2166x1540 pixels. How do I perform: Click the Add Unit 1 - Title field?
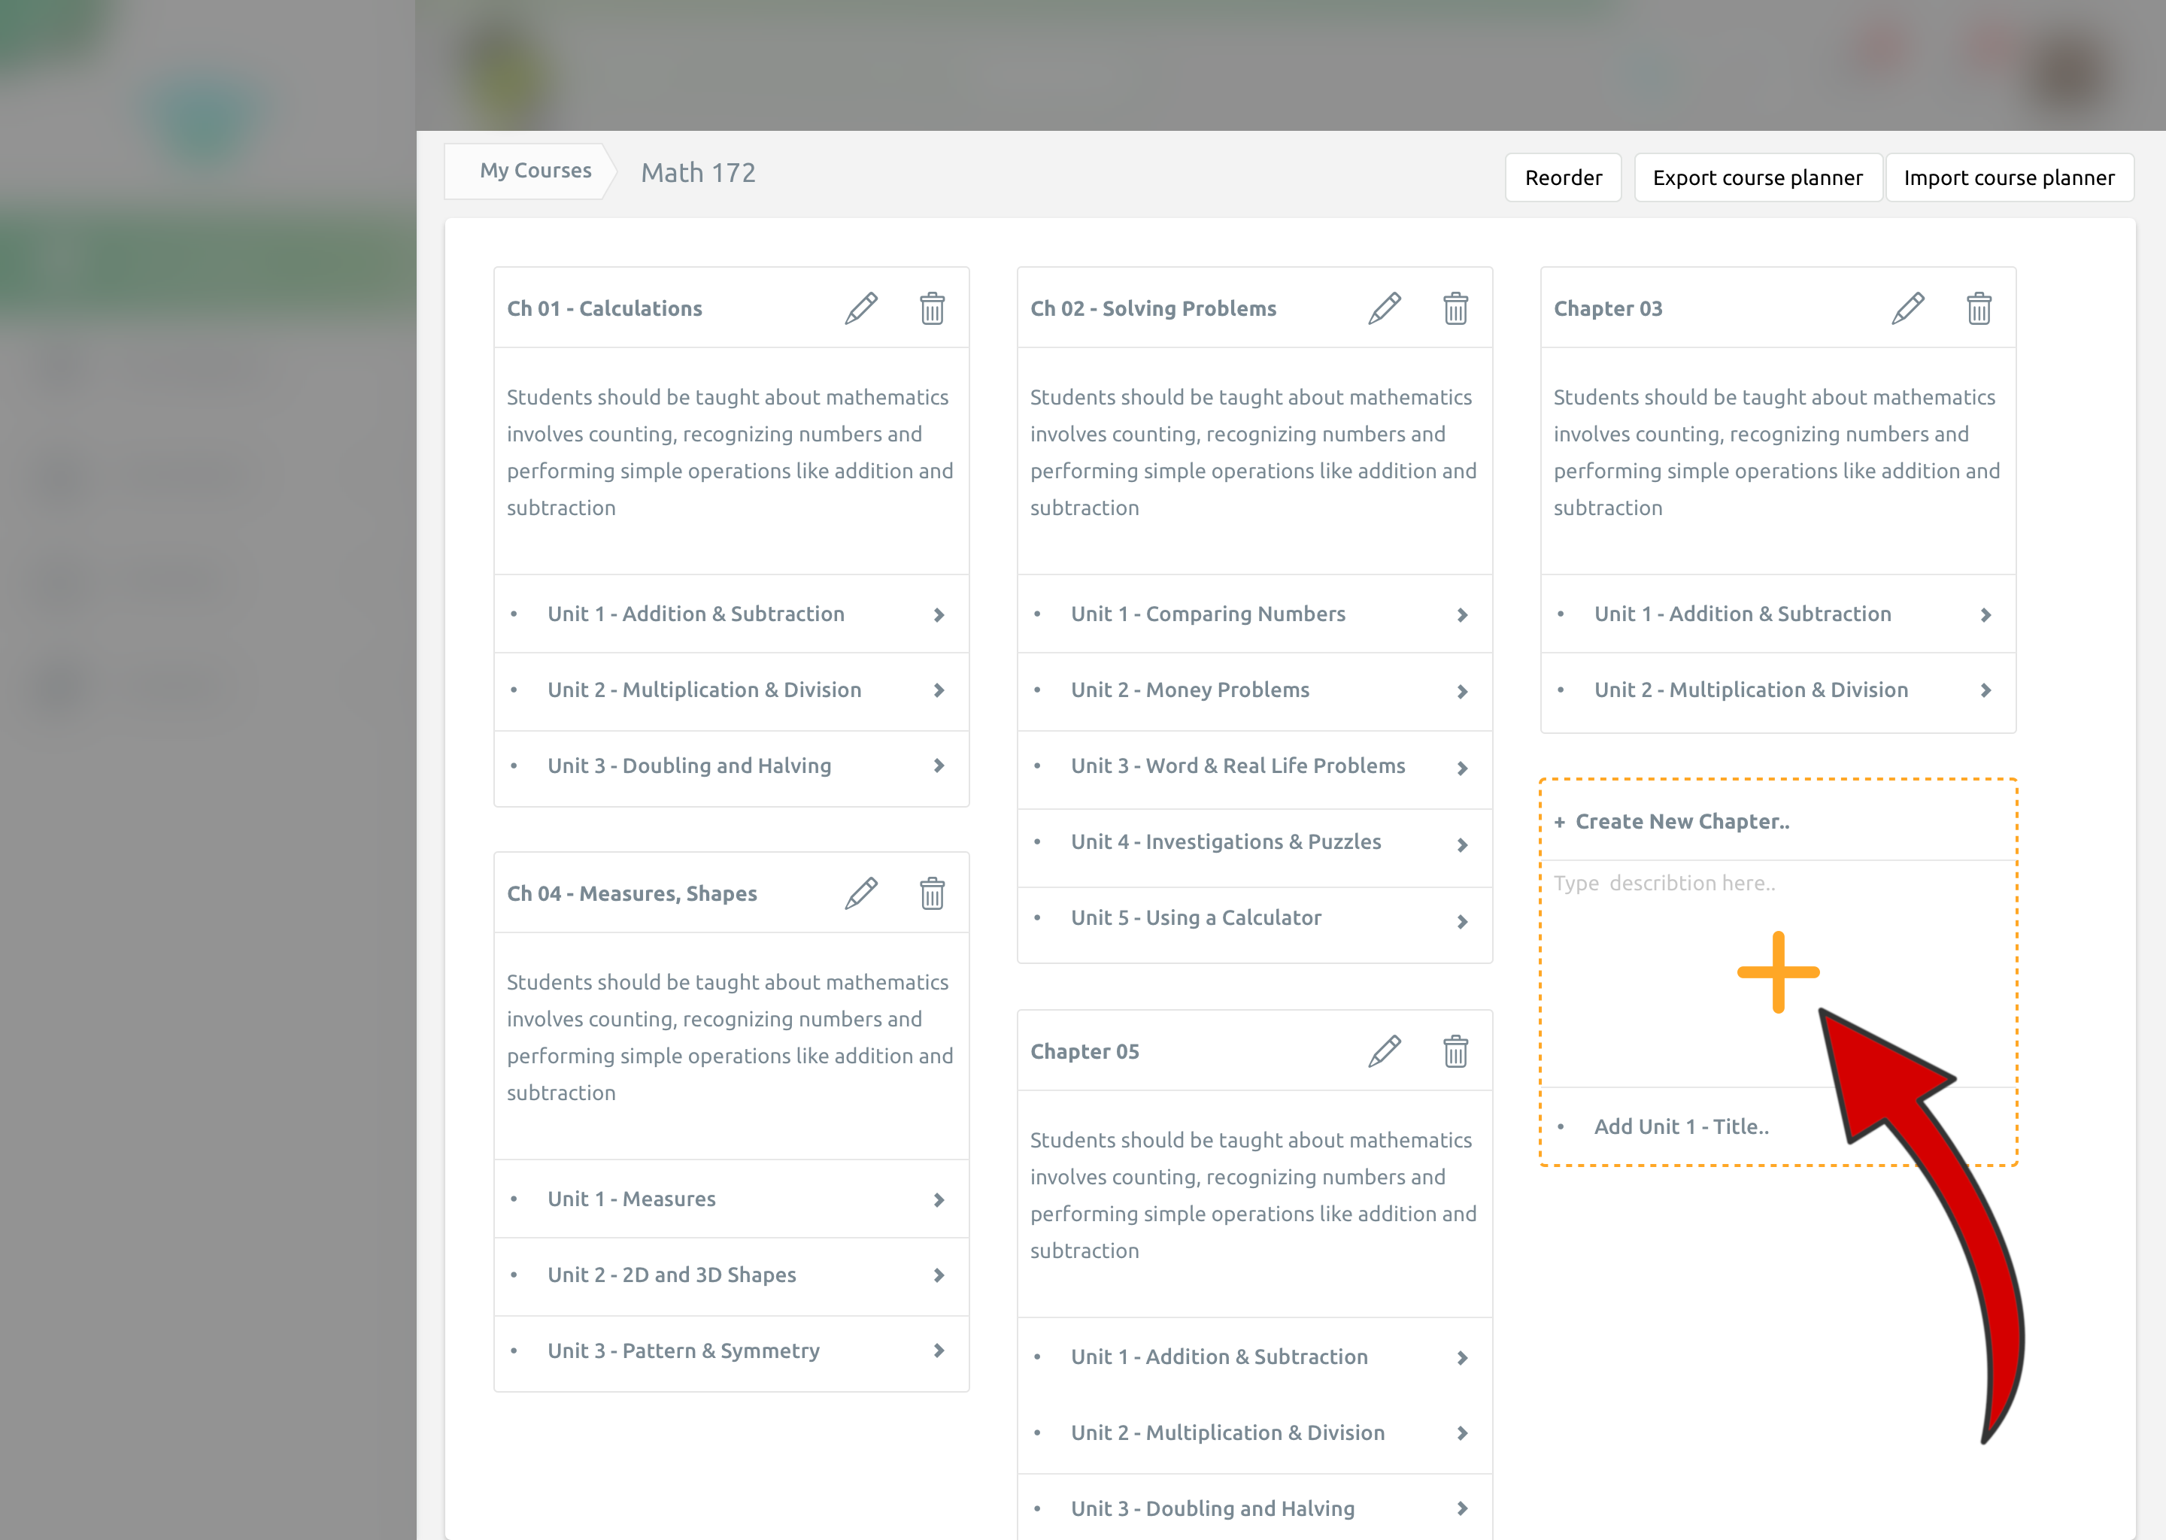(1680, 1126)
